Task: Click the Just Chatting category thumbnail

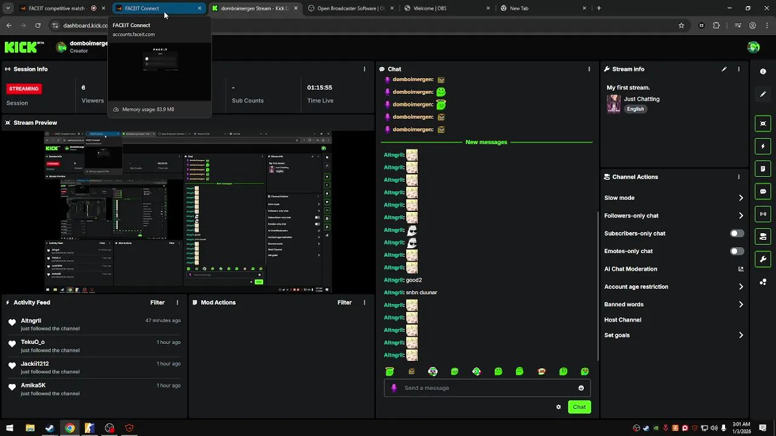Action: point(614,104)
